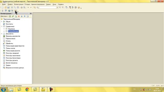This screenshot has height=92, width=164.
Task: Click the copy-object icon in Configuration panel
Action: (16, 16)
